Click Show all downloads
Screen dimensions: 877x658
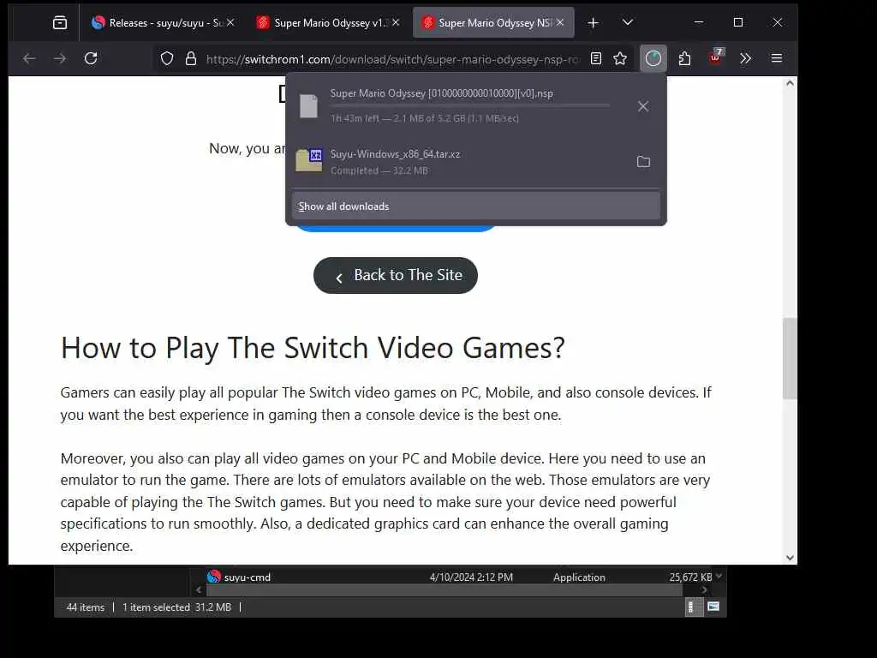(476, 206)
